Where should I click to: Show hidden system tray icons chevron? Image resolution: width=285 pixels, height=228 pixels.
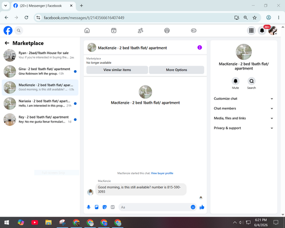tap(235, 222)
